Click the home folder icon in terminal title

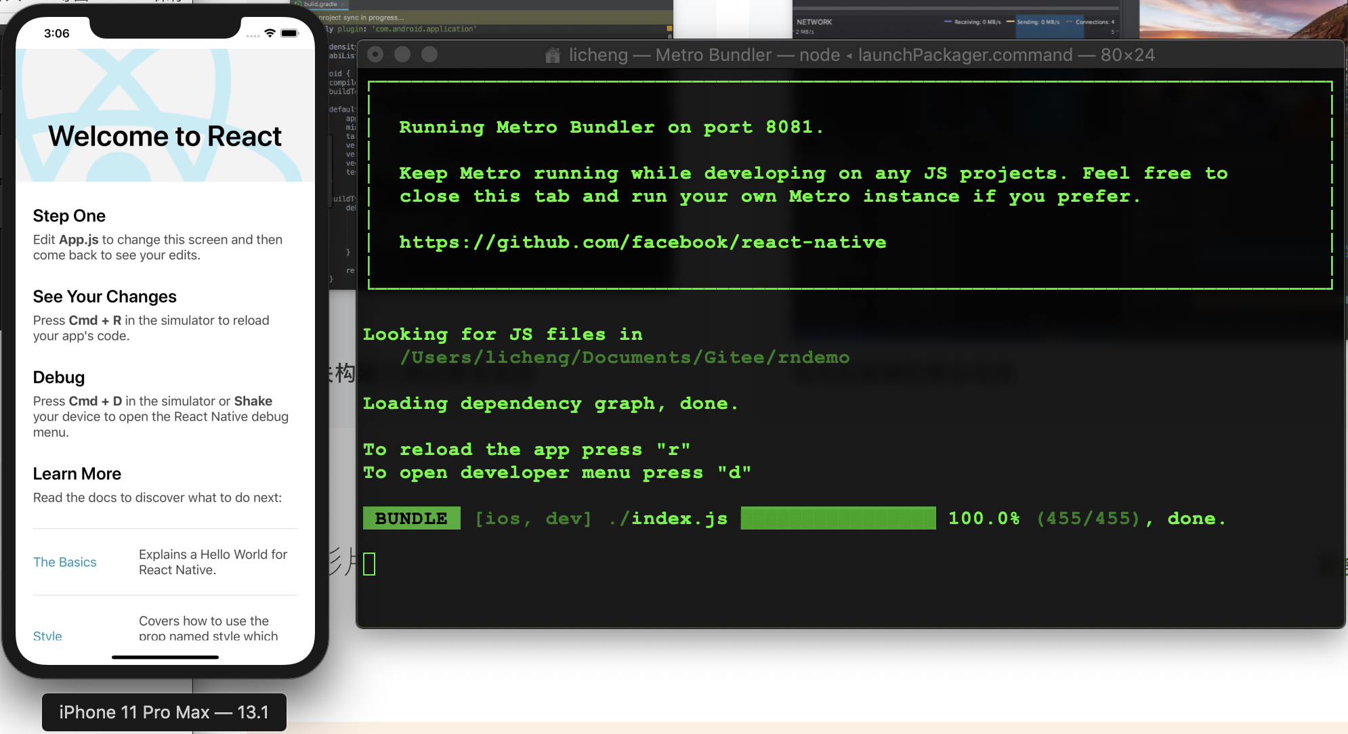(553, 56)
